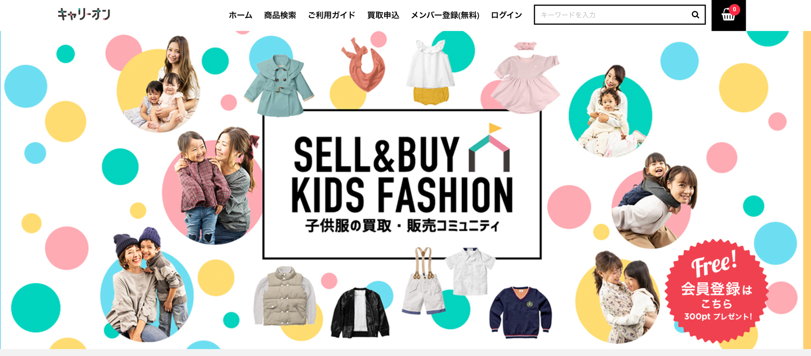Click the red Free! 会員登録 badge
Viewport: 811px width, 356px height.
[717, 291]
